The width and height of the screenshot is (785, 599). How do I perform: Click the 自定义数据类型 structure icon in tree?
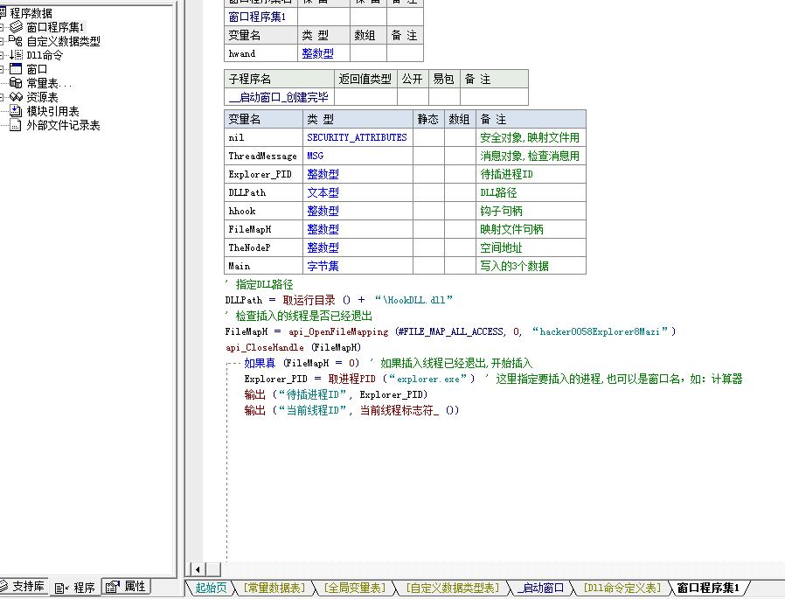point(16,40)
